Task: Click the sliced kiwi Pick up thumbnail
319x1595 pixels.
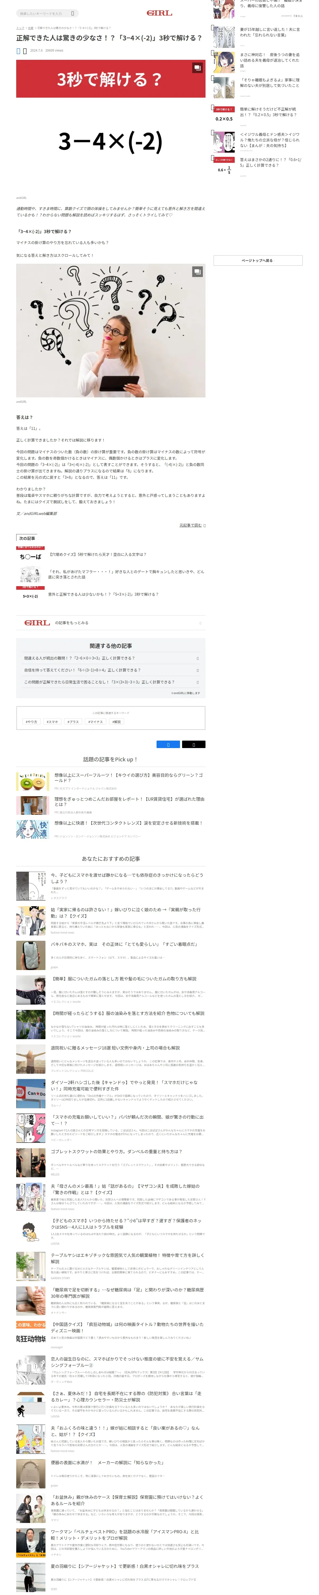Action: [32, 781]
